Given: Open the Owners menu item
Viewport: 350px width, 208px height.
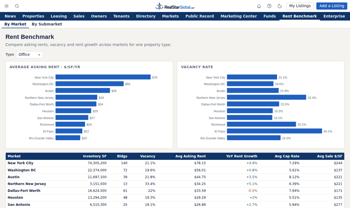Looking at the screenshot, I should click(x=99, y=16).
